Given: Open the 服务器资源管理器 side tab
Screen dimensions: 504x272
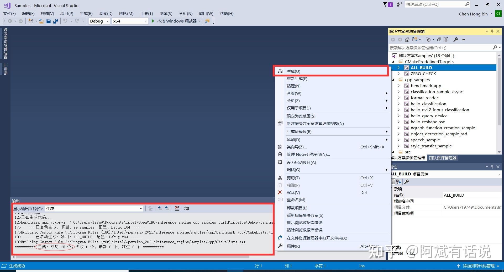Looking at the screenshot, I should [6, 43].
